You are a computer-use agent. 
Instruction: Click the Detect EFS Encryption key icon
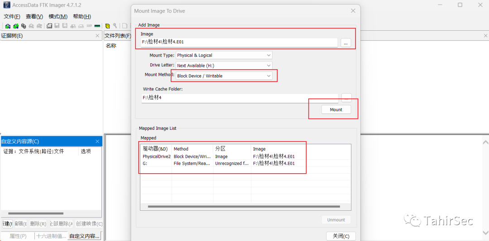(115, 26)
